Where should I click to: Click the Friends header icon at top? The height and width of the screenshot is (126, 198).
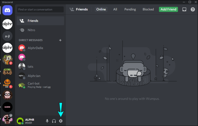click(72, 9)
